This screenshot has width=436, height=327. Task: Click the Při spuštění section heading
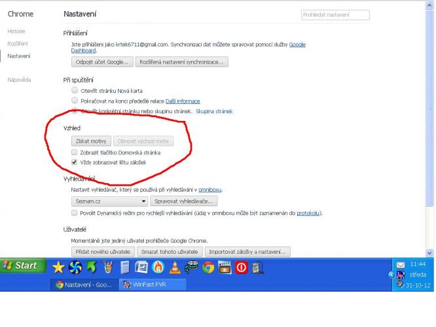pyautogui.click(x=78, y=80)
